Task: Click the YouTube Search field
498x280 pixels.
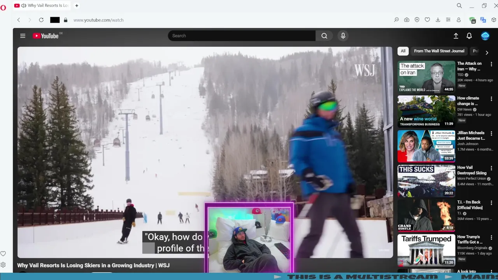Action: coord(242,36)
